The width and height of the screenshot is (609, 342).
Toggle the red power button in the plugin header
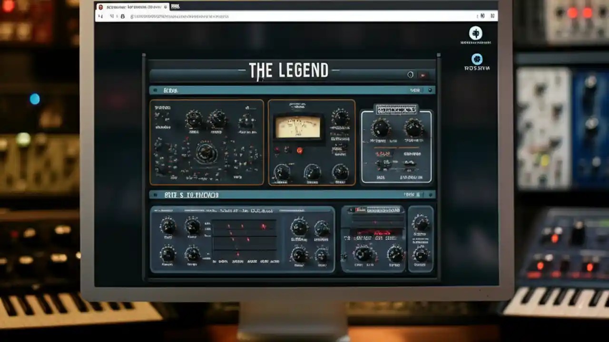click(x=422, y=75)
